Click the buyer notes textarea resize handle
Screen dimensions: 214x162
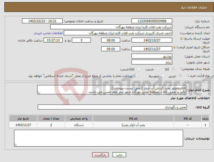[16, 145]
